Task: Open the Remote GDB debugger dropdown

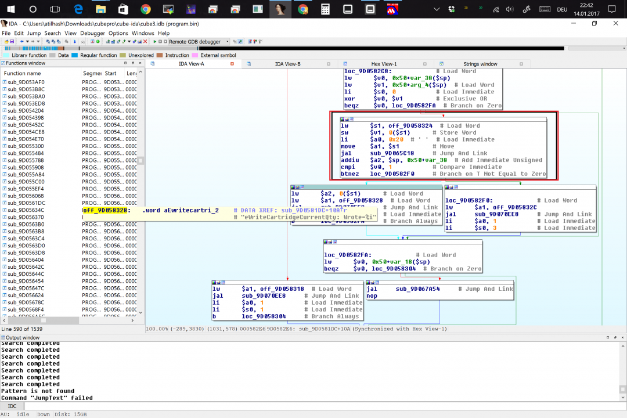Action: coord(227,42)
